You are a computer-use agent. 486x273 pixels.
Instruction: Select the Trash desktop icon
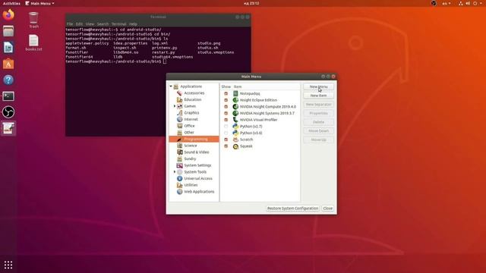click(33, 20)
